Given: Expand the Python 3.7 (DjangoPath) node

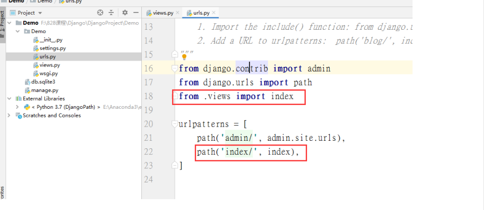Looking at the screenshot, I should [17, 107].
